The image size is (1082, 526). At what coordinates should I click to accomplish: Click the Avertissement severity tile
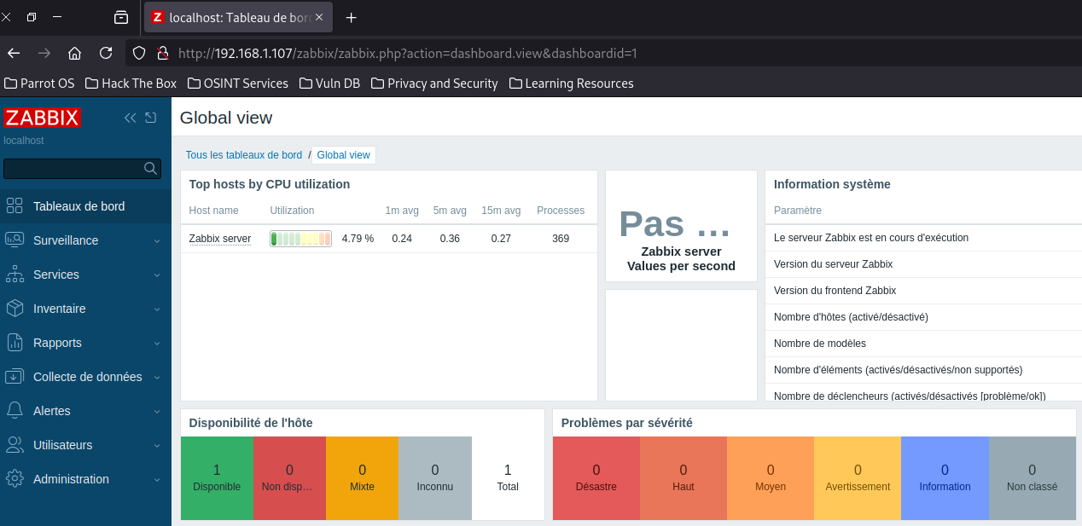[858, 478]
